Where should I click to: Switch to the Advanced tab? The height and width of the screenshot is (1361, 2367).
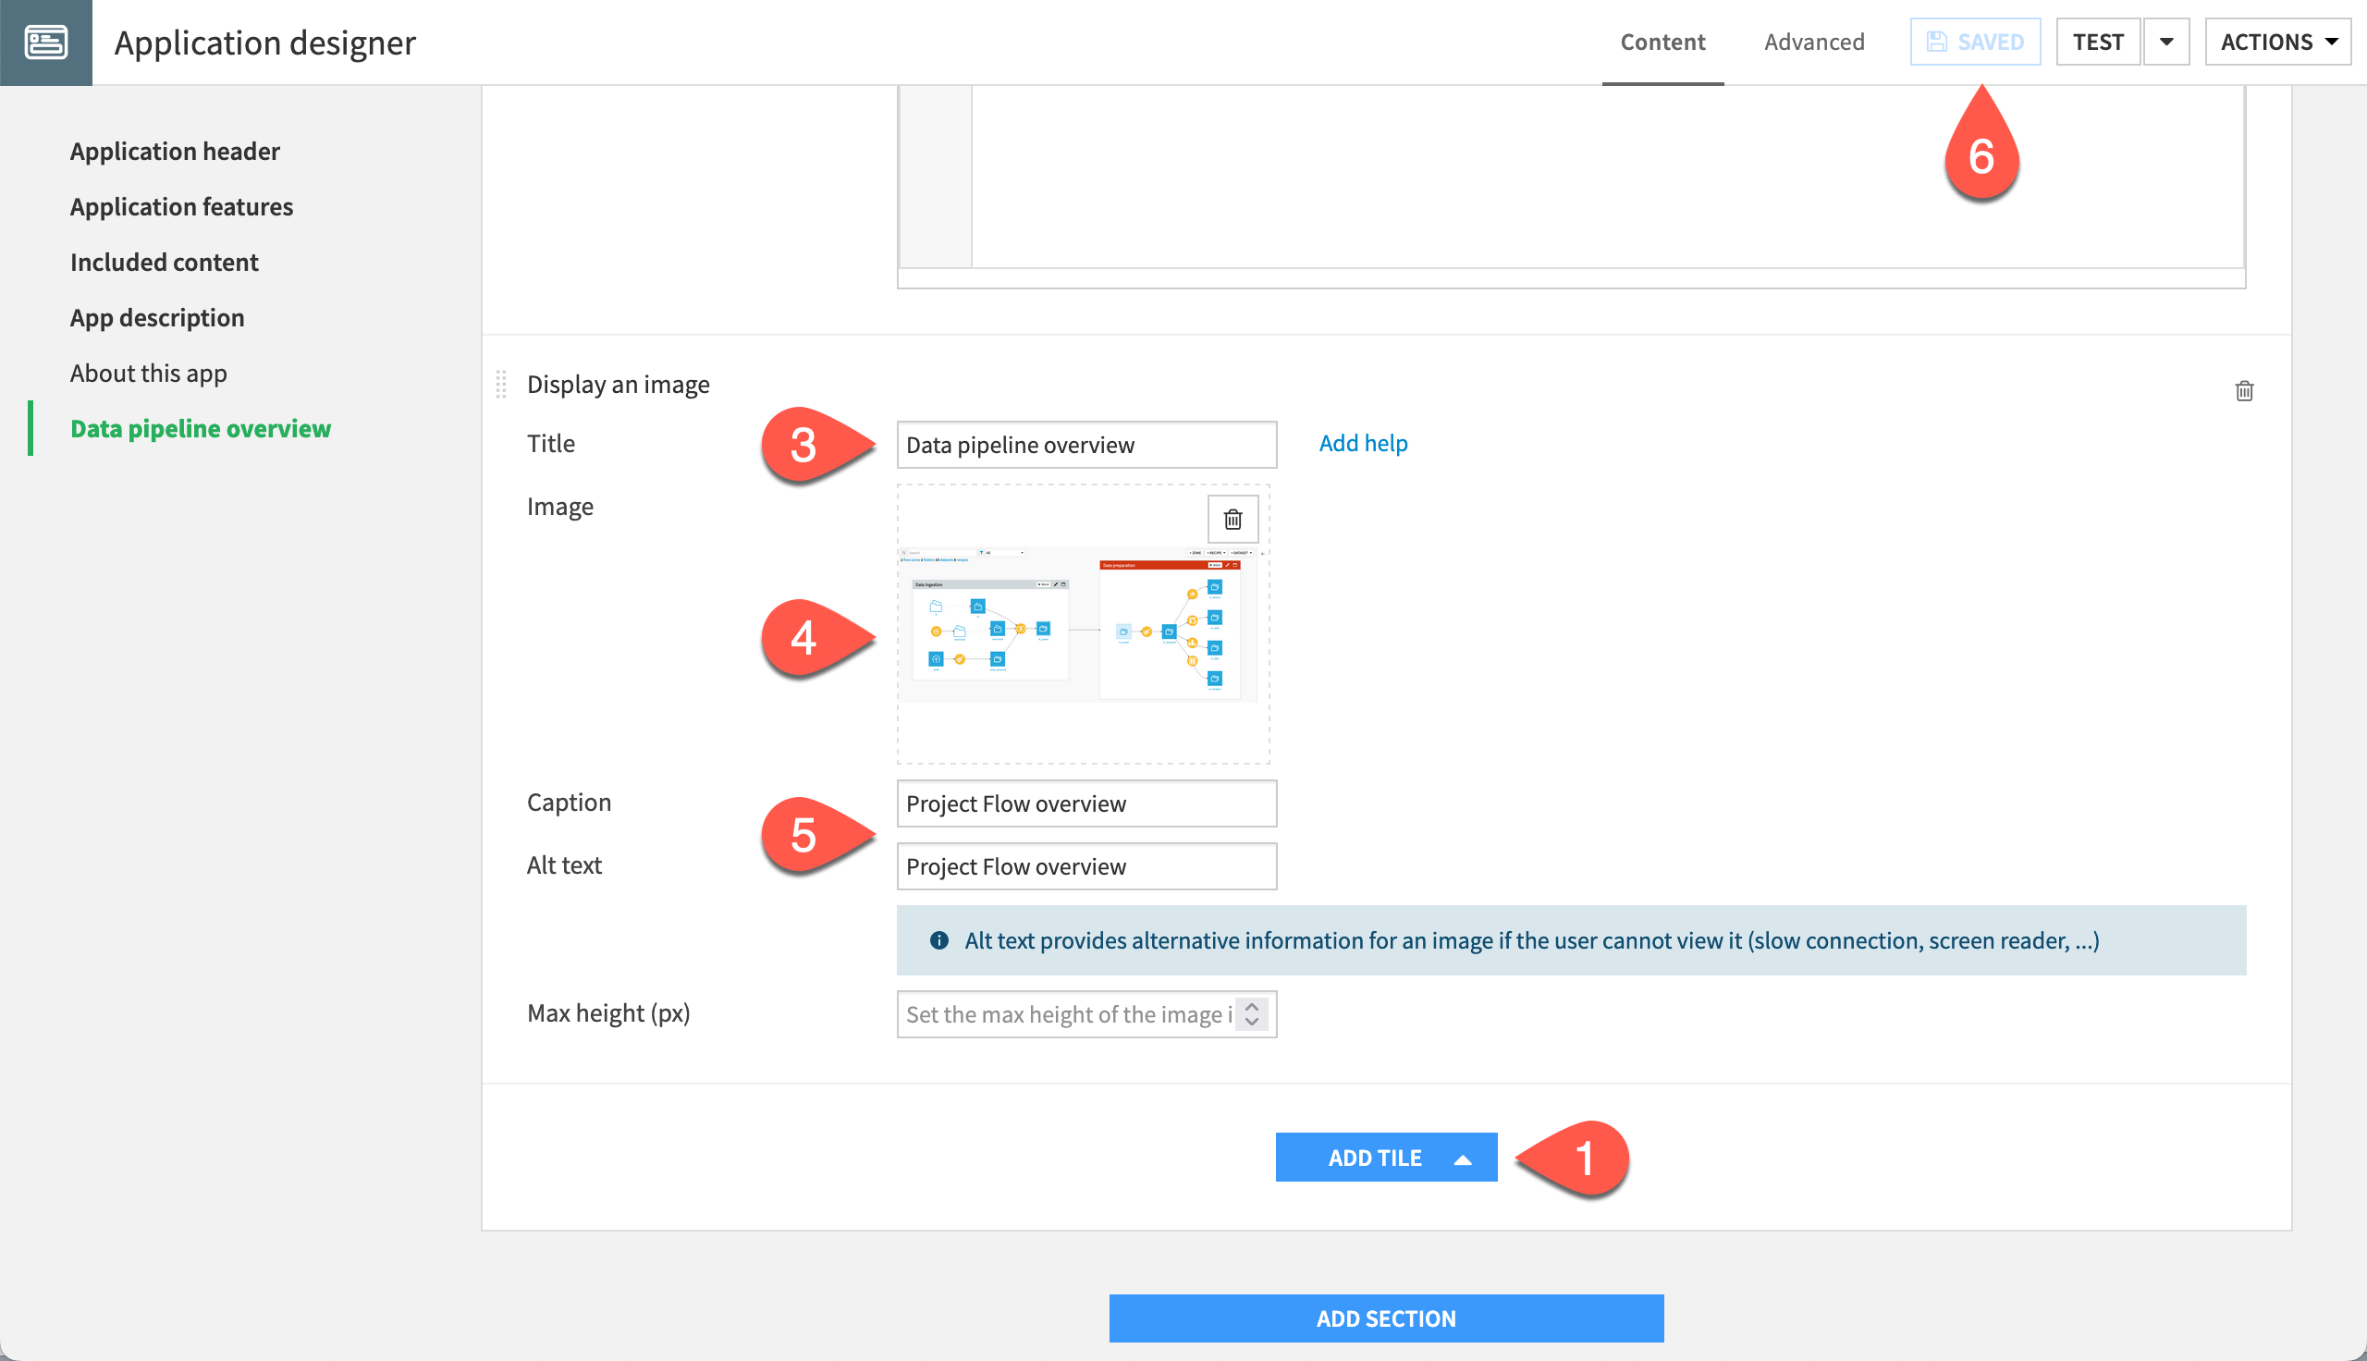pyautogui.click(x=1814, y=42)
